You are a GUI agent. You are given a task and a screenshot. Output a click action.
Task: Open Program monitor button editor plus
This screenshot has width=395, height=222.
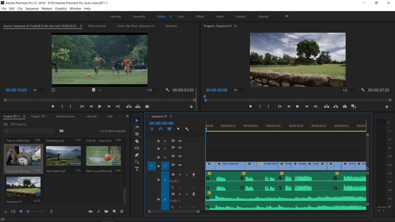coord(387,107)
